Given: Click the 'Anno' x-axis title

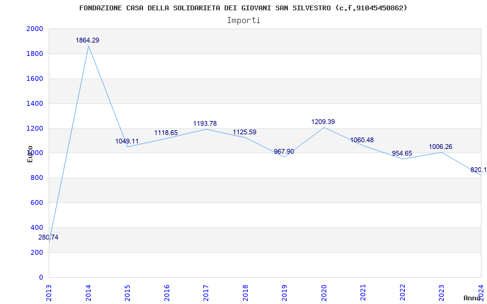Looking at the screenshot, I should click(x=472, y=298).
